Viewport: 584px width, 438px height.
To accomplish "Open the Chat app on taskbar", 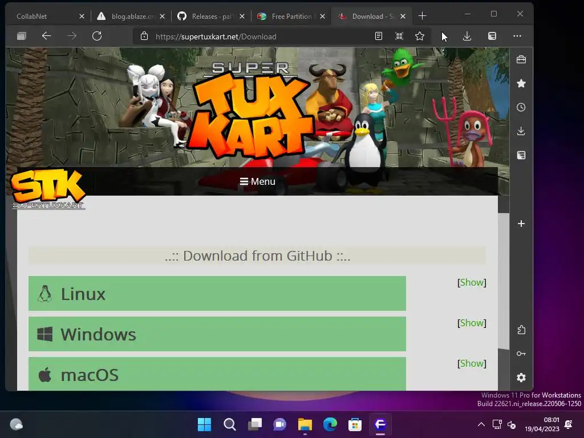I will [x=279, y=424].
